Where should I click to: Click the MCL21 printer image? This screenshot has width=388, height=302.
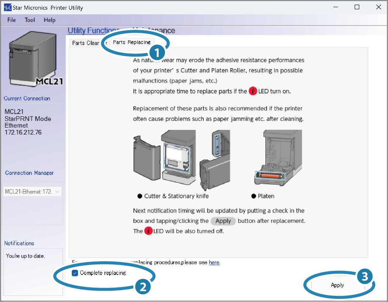pos(35,59)
